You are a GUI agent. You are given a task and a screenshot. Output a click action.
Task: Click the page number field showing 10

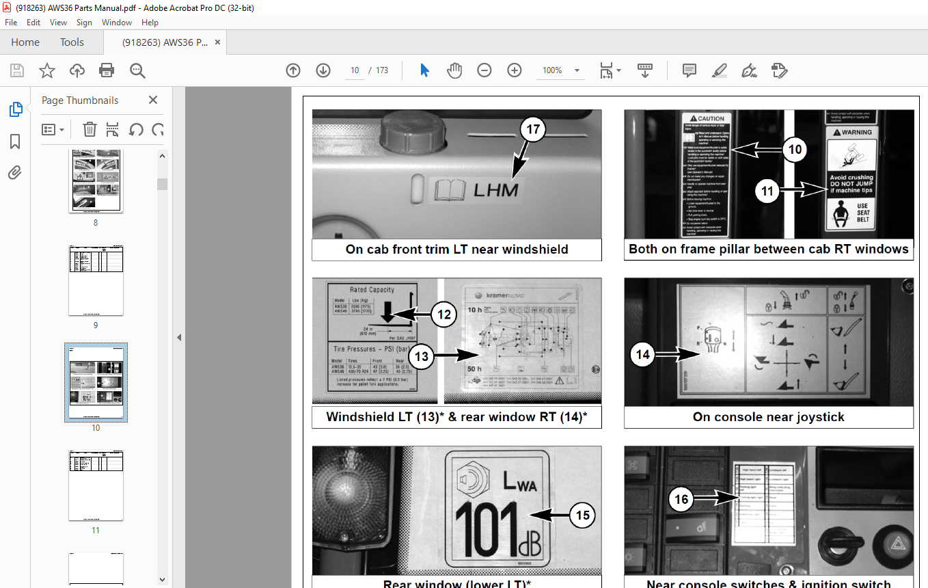[355, 70]
